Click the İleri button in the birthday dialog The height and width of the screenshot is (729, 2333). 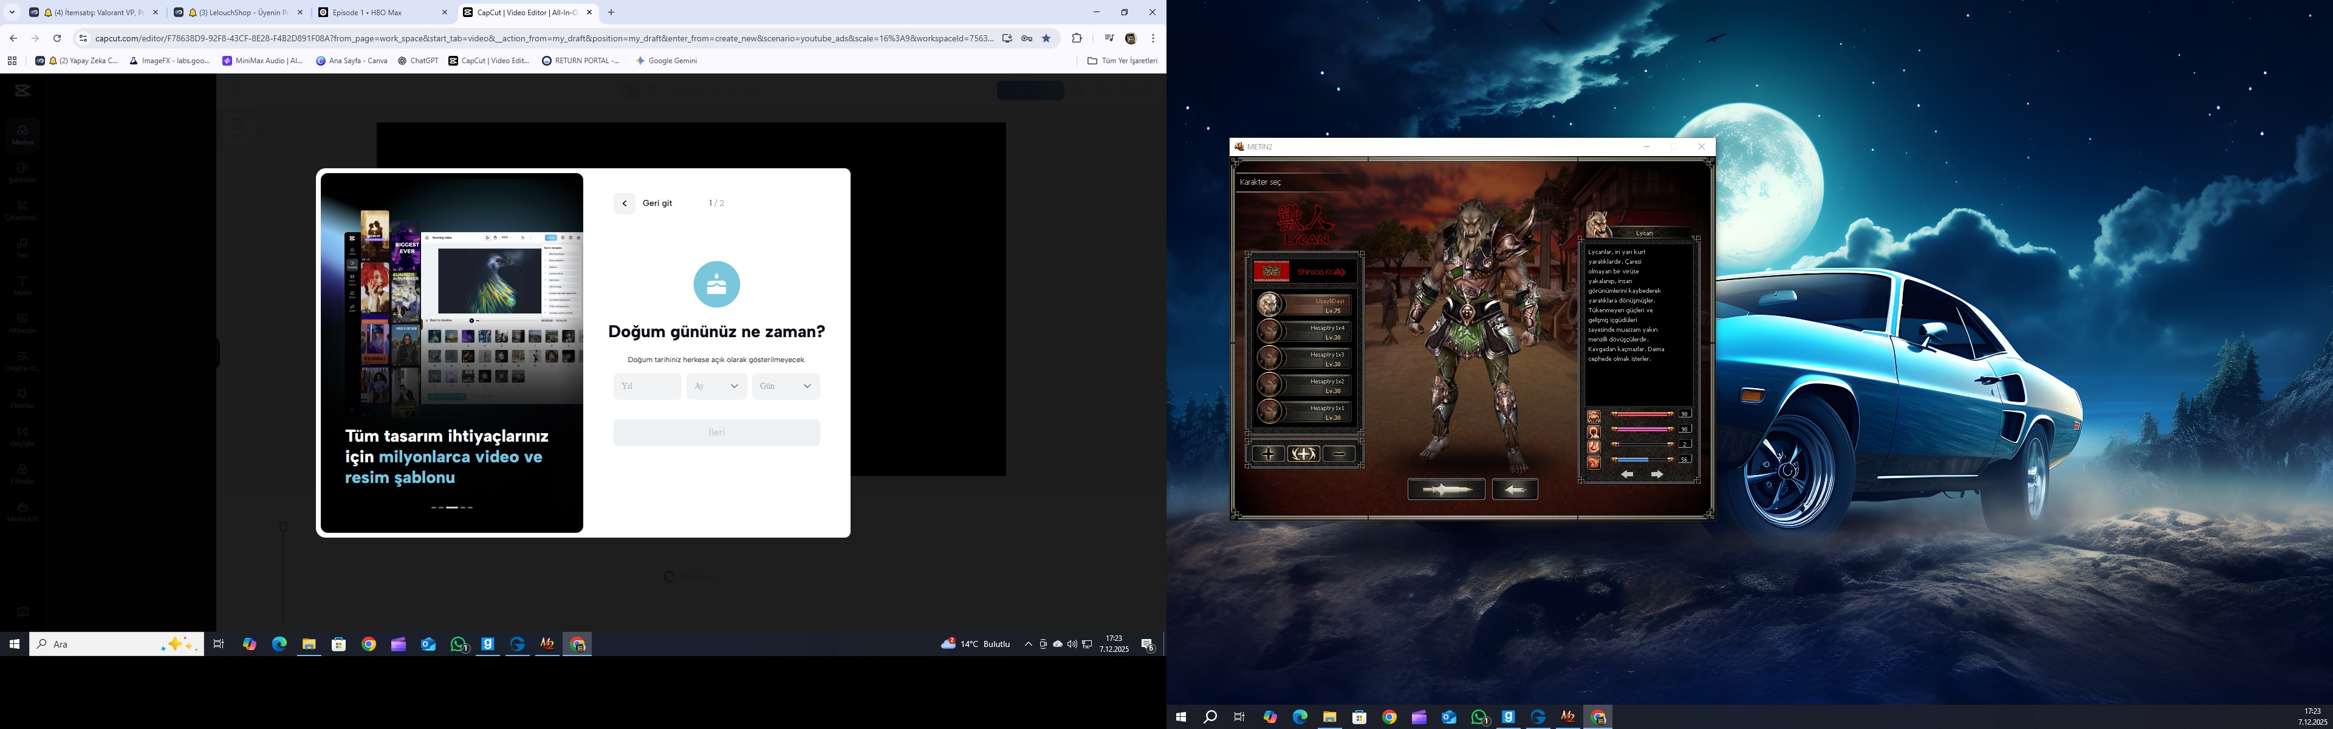(x=716, y=433)
